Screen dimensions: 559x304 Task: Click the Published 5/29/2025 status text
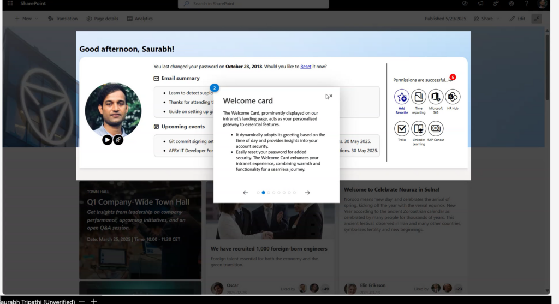click(445, 19)
